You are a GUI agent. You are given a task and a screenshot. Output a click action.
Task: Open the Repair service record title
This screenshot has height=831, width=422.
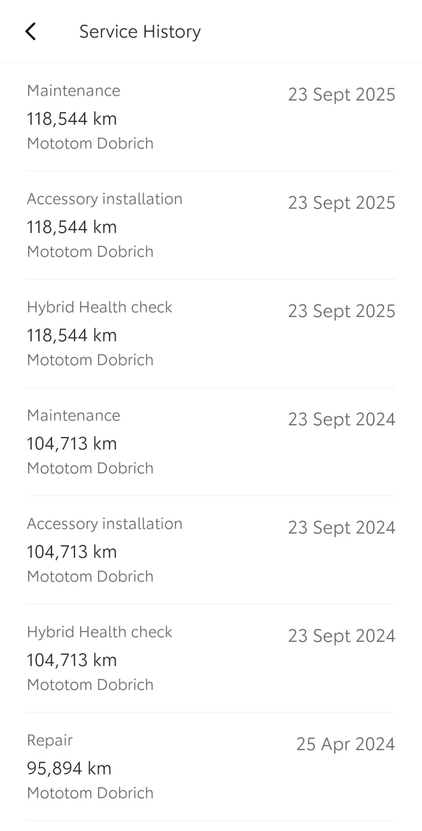pos(50,740)
